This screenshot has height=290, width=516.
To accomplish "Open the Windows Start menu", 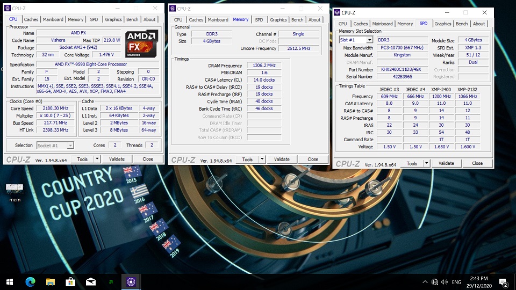I will tap(10, 282).
